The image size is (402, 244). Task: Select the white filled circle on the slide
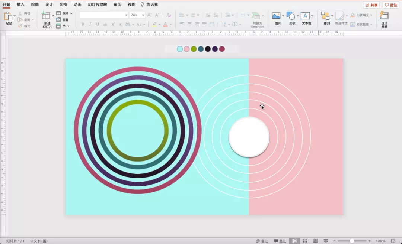click(249, 137)
